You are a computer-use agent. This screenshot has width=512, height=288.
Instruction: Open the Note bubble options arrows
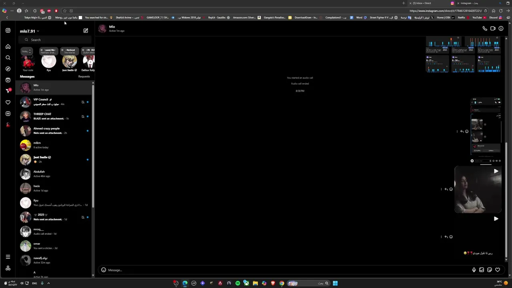point(30,51)
